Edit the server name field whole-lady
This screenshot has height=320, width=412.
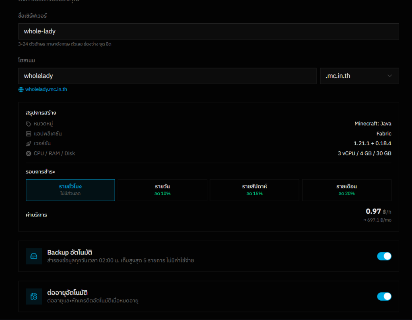pos(209,31)
